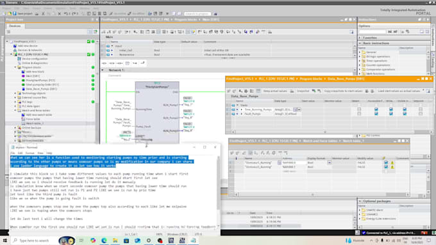Click the Snapshot button in the DB editor
Screen dimensions: 436x245
click(303, 91)
